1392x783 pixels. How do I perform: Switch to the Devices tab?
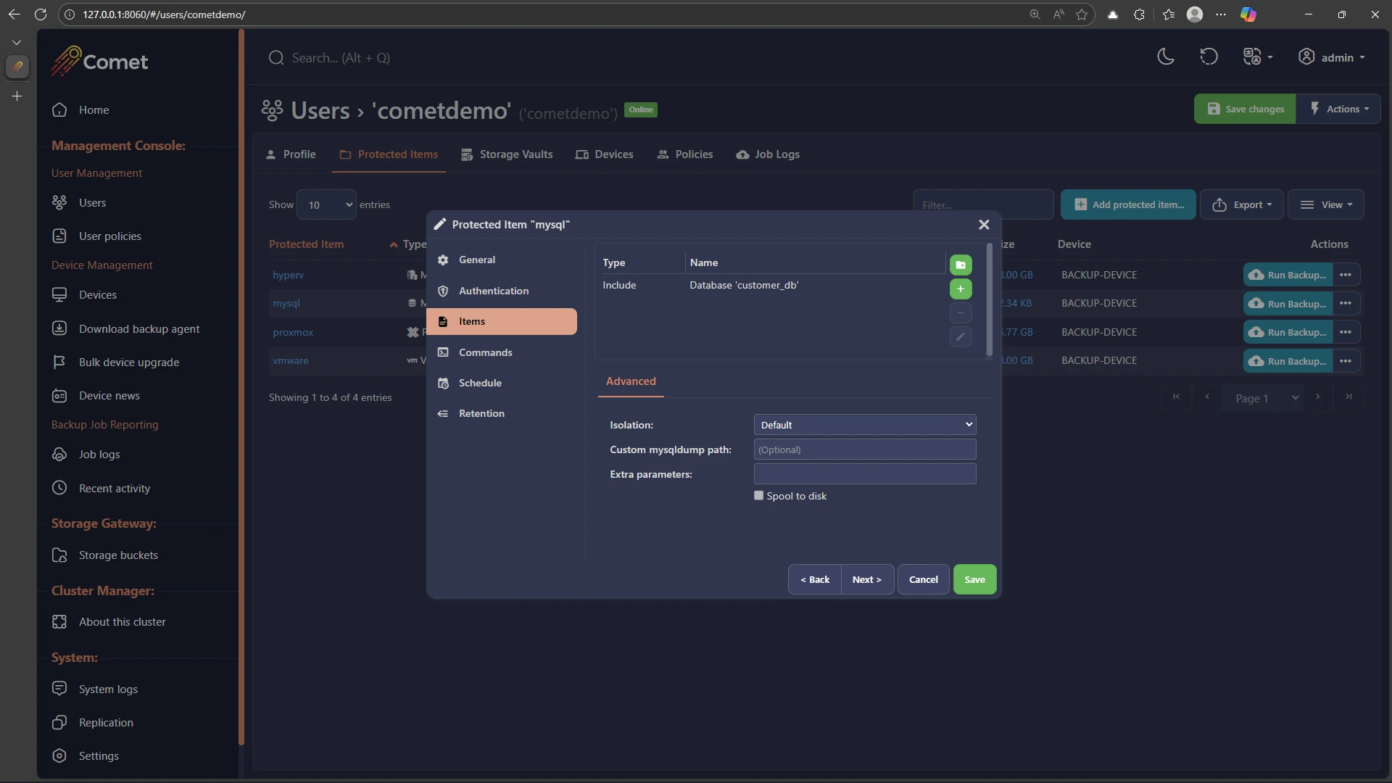[604, 154]
